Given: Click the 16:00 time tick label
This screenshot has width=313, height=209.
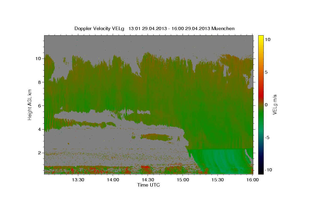Looking at the screenshot, I should [x=252, y=180].
